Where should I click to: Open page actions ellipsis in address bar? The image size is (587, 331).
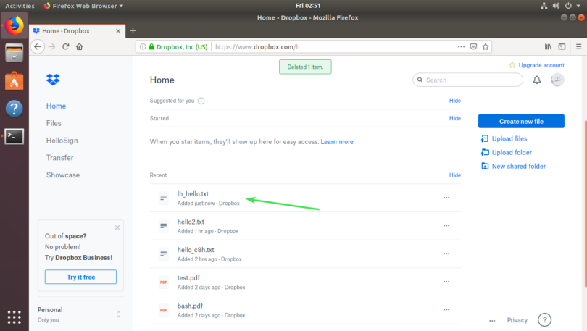(x=461, y=47)
